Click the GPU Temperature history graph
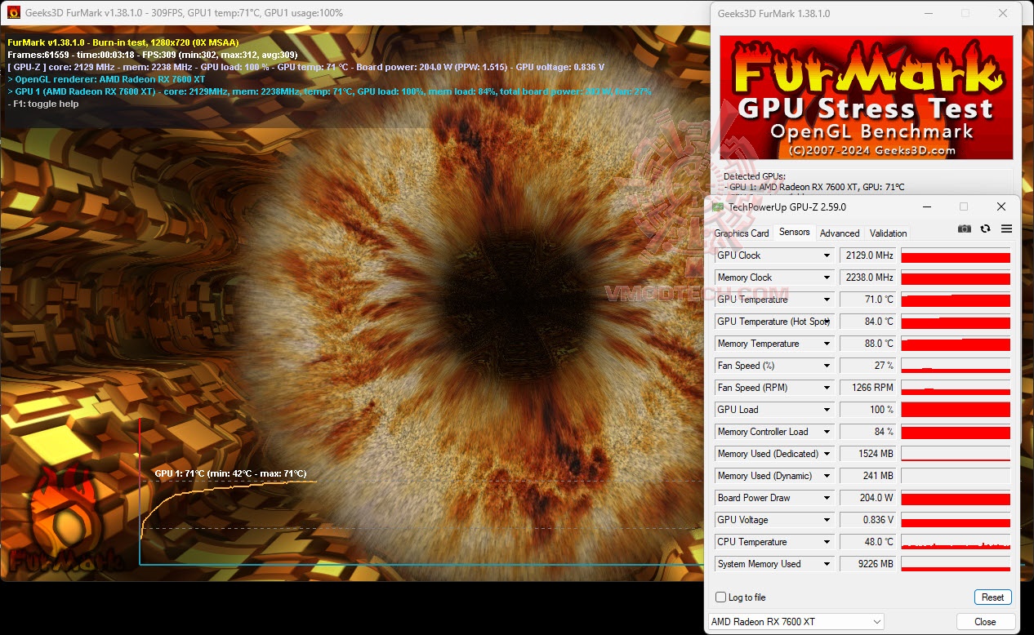The height and width of the screenshot is (635, 1034). pyautogui.click(x=956, y=300)
